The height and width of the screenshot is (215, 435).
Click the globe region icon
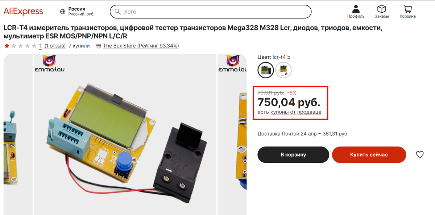(63, 12)
